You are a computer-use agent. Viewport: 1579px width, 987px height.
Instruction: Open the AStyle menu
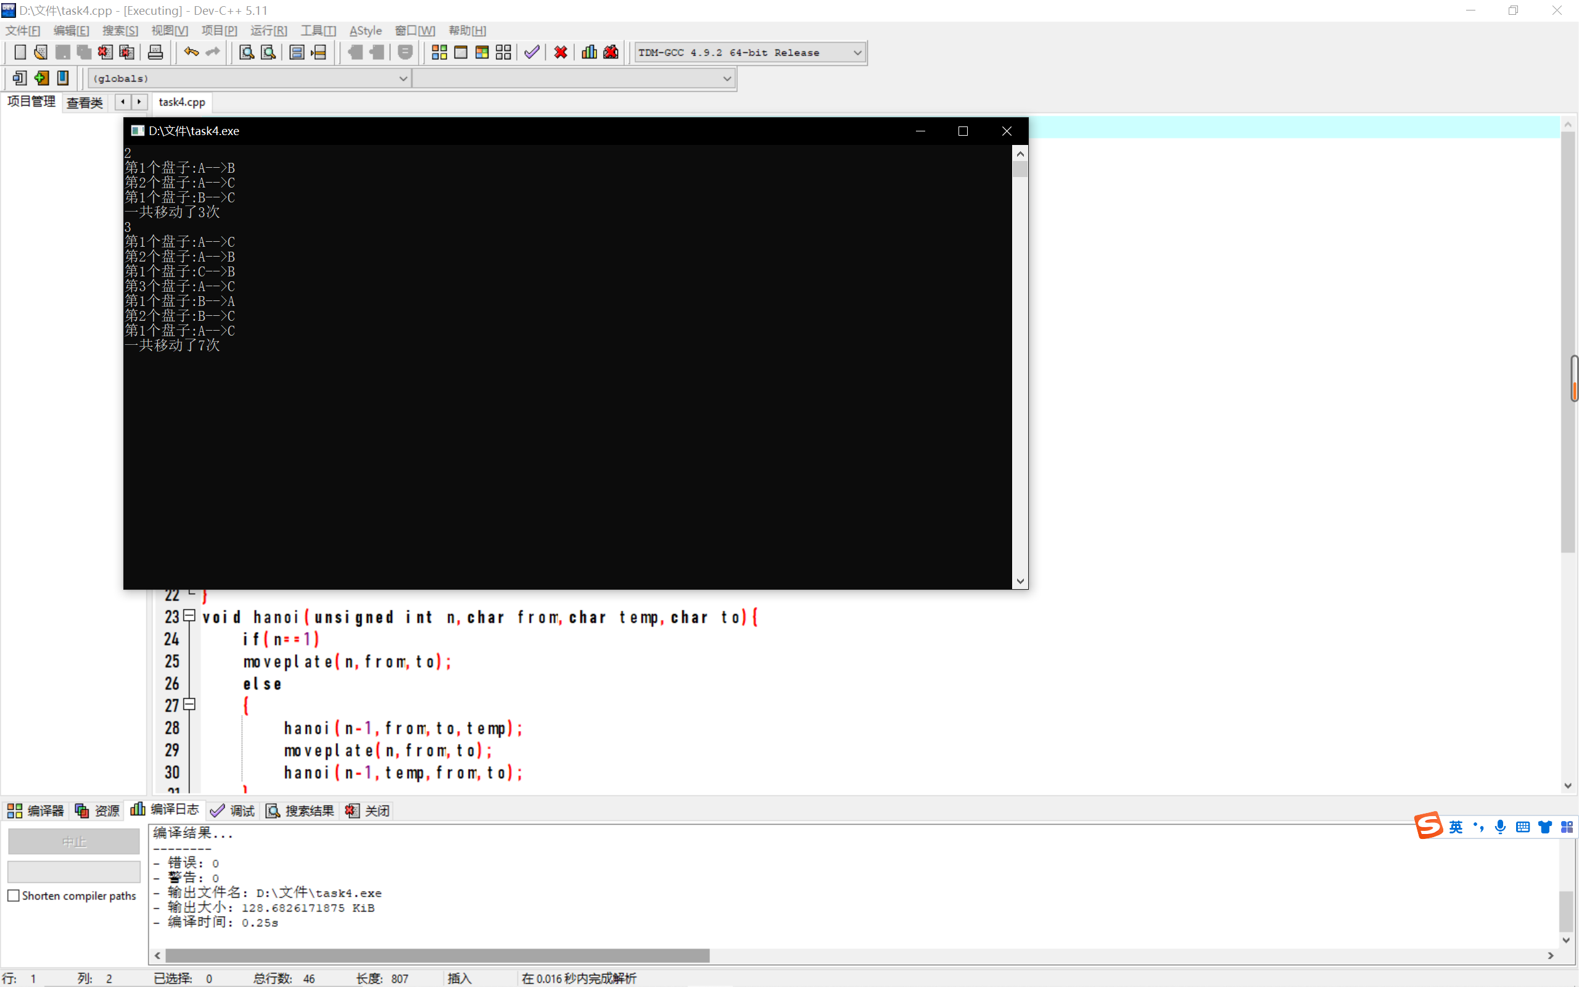coord(365,31)
